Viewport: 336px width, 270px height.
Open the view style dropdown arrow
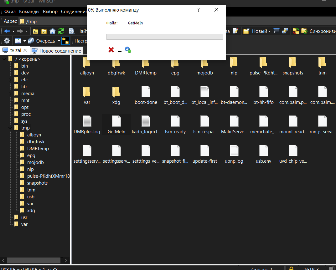coord(24,41)
